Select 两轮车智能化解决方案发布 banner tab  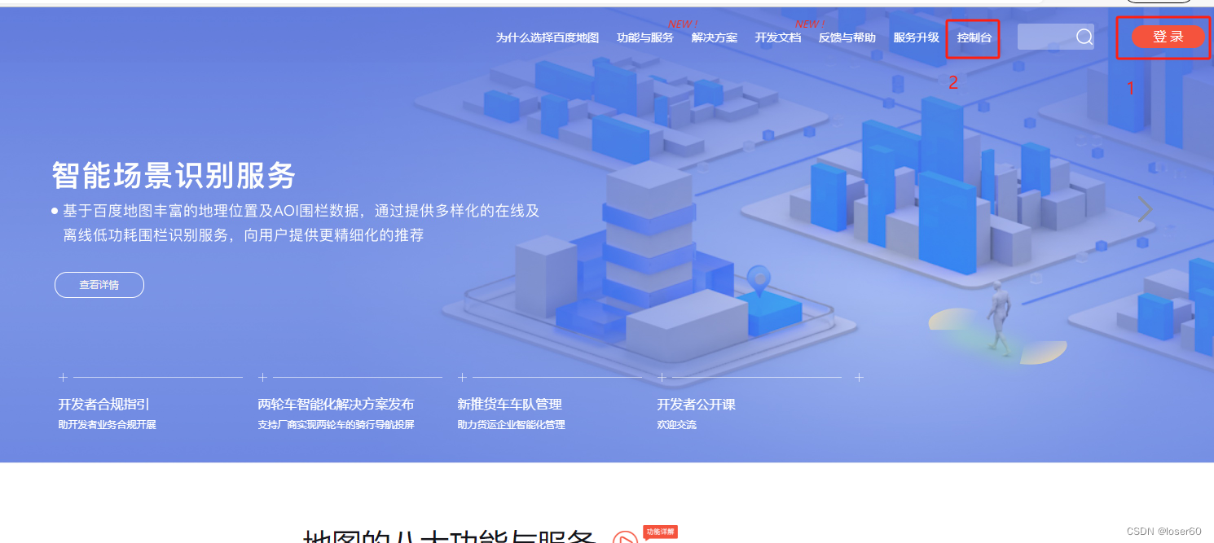pyautogui.click(x=336, y=404)
